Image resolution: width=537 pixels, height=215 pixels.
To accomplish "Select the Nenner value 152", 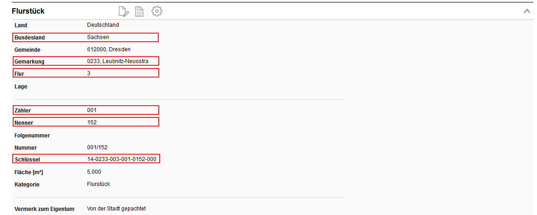I will [92, 122].
